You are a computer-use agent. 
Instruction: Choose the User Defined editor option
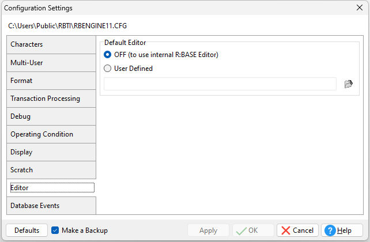click(128, 69)
